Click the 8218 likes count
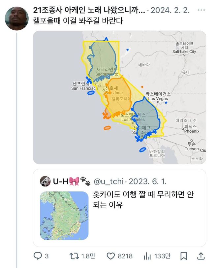 (x=125, y=256)
